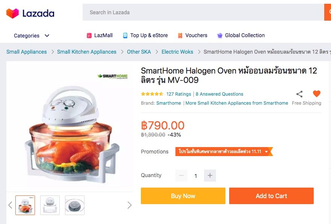Click the Lazada heart logo
The image size is (331, 224).
point(12,13)
